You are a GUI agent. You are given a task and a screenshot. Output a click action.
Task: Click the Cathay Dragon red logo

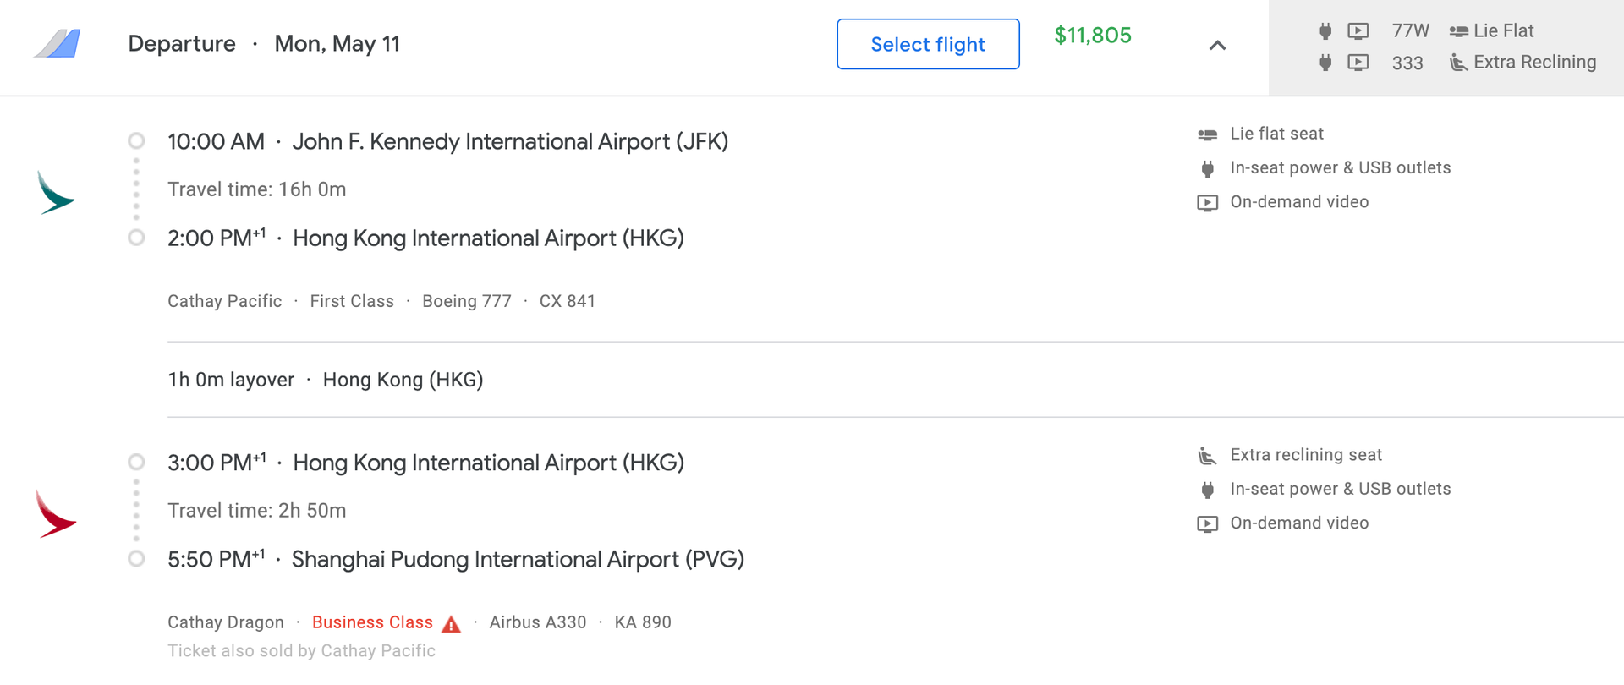pos(56,514)
